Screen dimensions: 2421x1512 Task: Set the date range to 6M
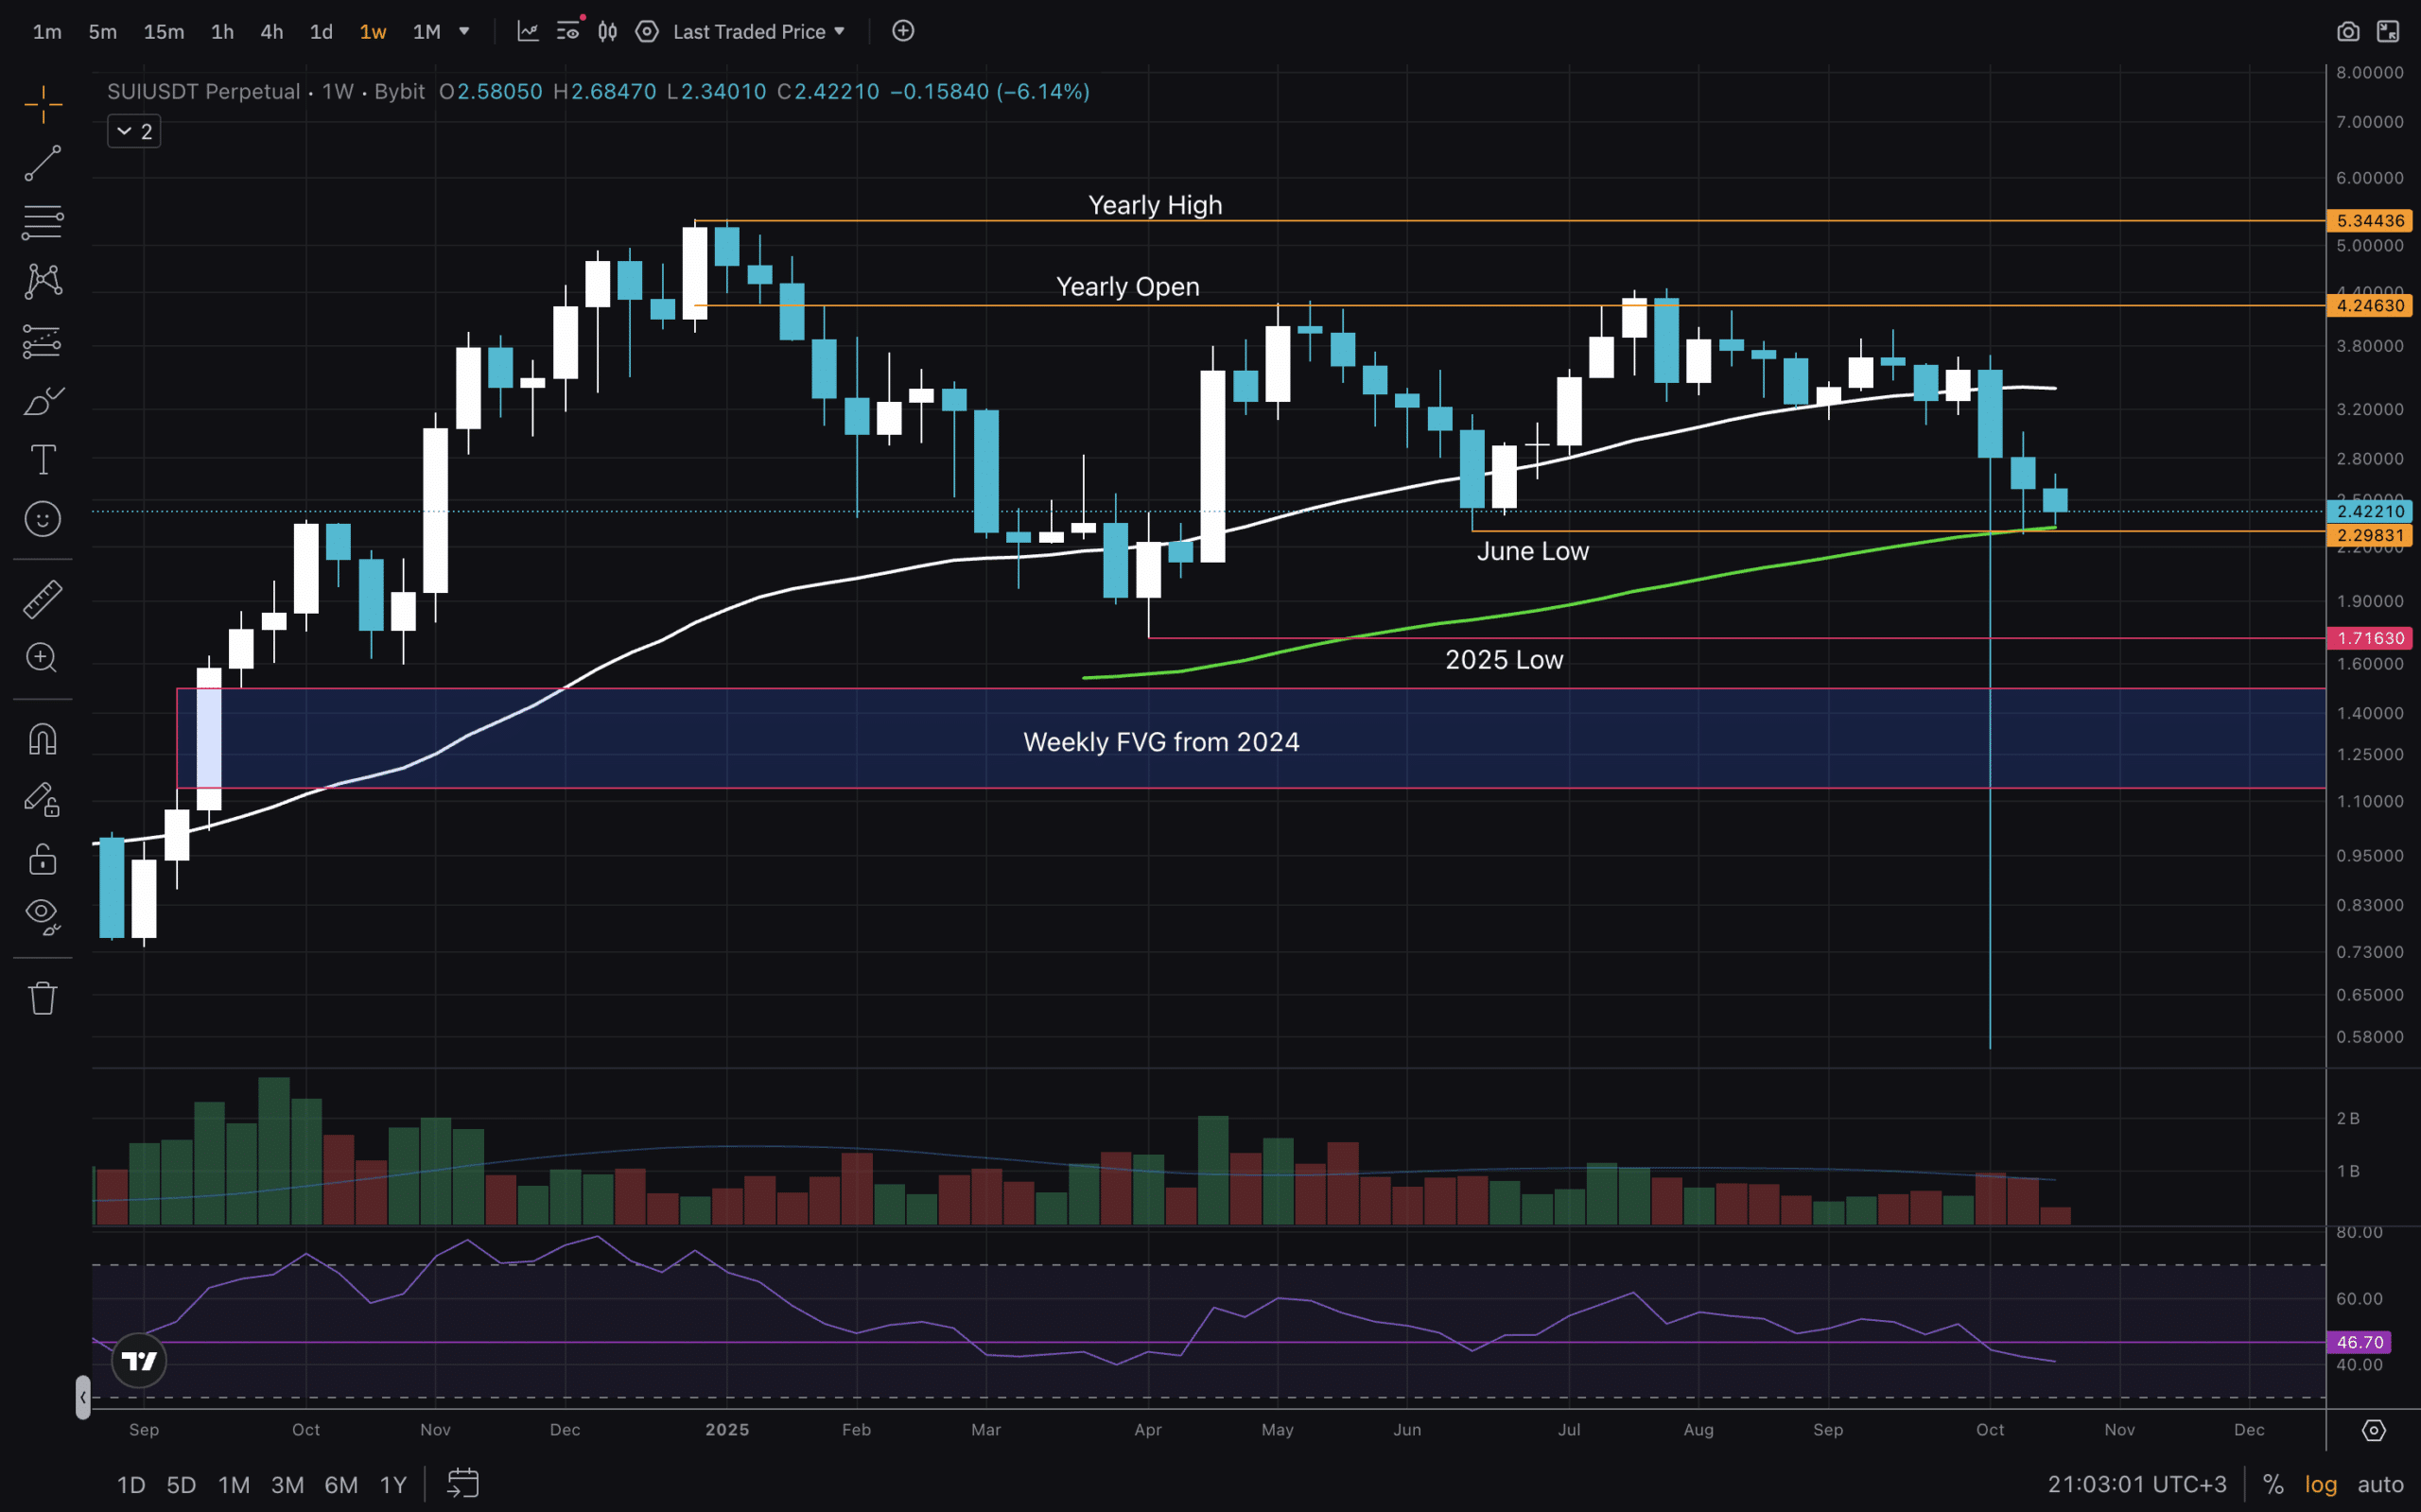coord(341,1484)
